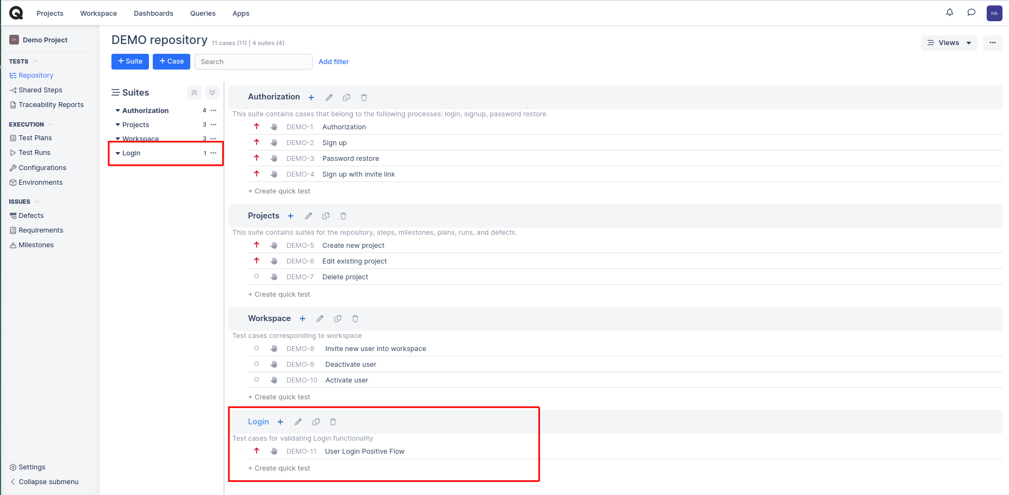
Task: Add a case to Login suite with plus icon
Action: click(x=281, y=422)
